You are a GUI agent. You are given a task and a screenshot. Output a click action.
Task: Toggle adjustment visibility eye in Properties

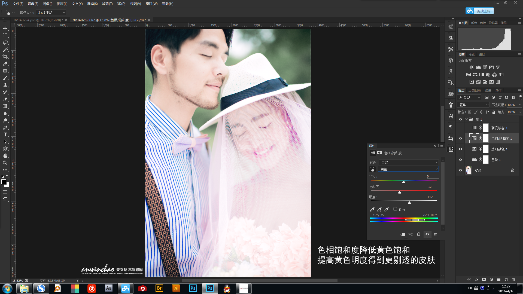[427, 234]
